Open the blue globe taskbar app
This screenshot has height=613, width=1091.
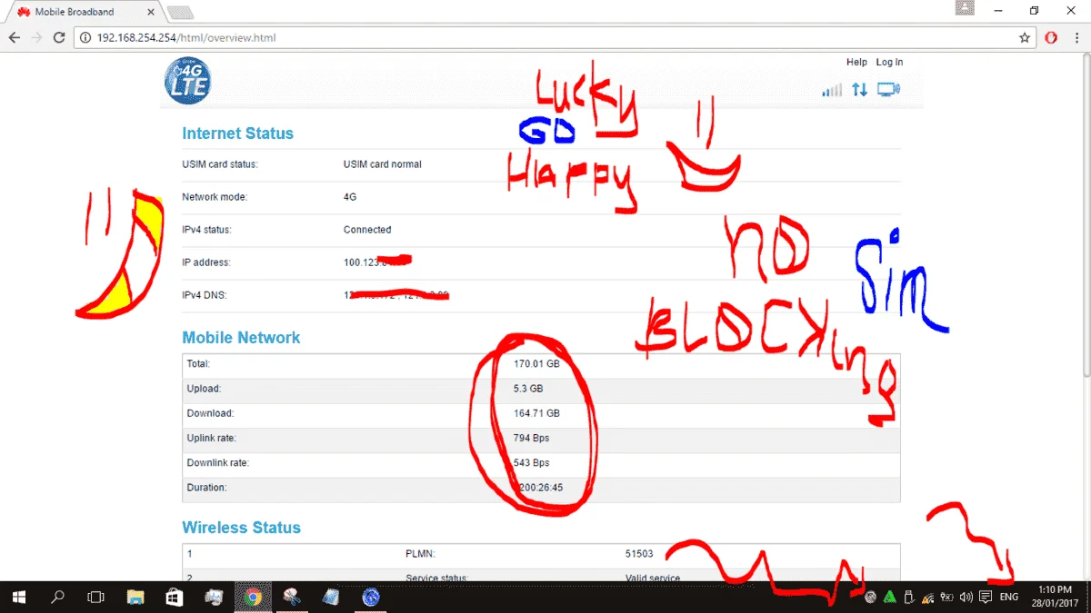(371, 597)
